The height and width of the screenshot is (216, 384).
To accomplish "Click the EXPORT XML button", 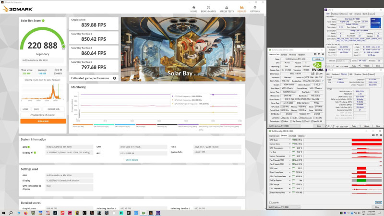I will click(53, 109).
